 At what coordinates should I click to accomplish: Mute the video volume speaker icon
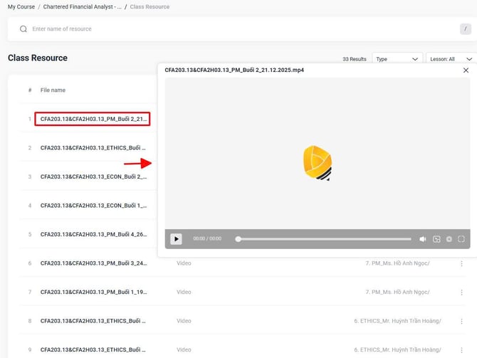423,239
